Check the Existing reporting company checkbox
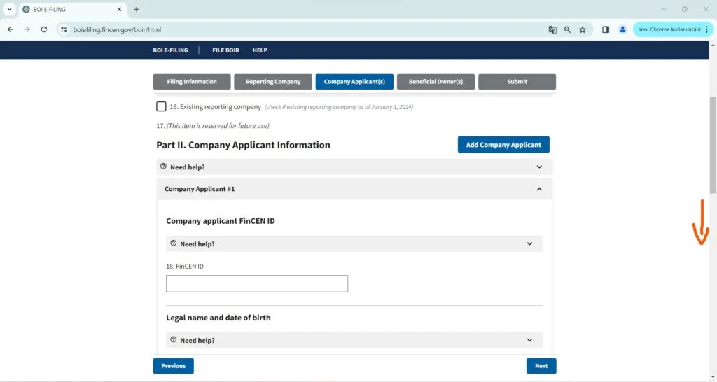 [162, 107]
